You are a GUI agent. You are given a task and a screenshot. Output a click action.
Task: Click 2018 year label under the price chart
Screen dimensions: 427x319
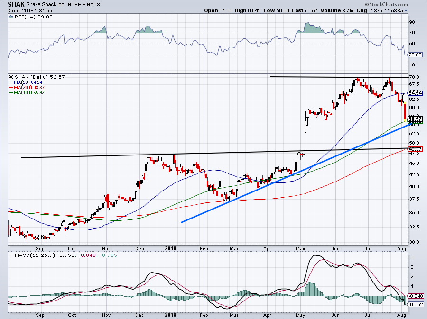click(x=170, y=248)
